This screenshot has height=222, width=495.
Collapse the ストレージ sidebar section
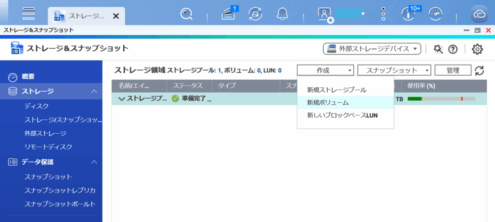click(x=94, y=91)
